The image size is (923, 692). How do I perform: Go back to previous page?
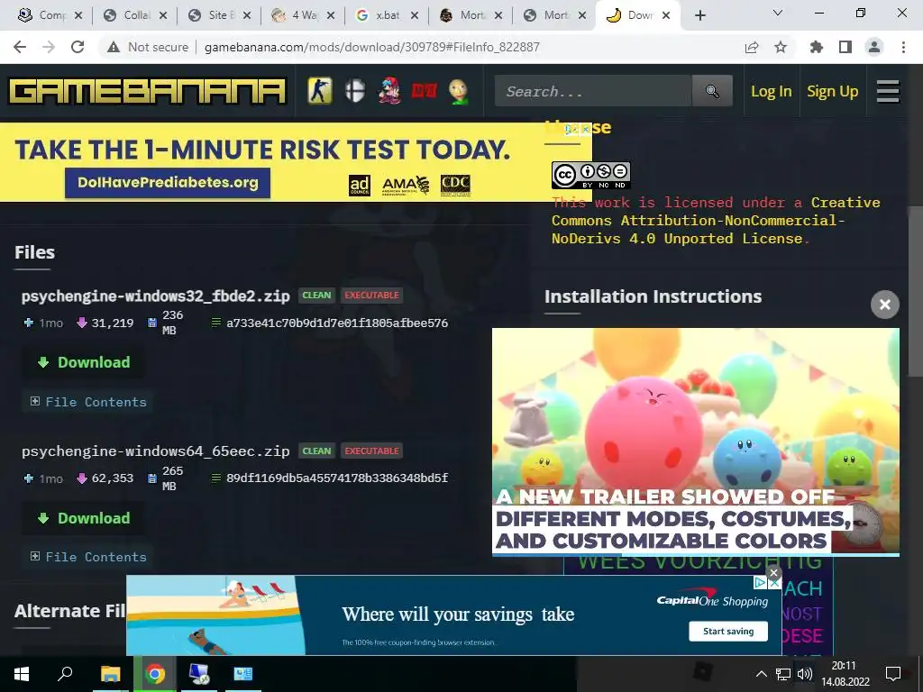pyautogui.click(x=20, y=47)
